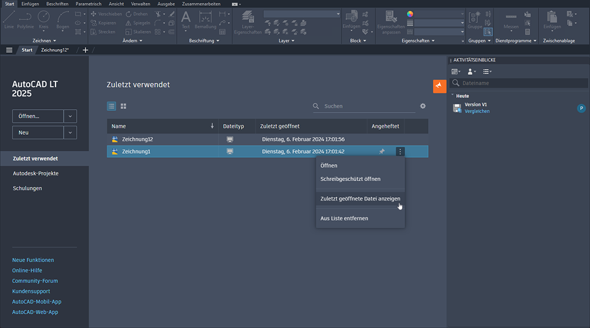
Task: Choose Schreibgeschützt öffnen
Action: click(361, 179)
